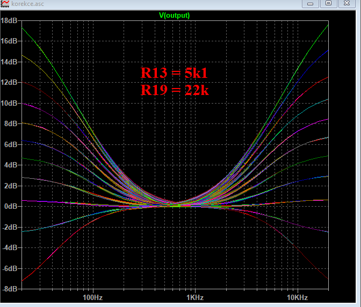Image resolution: width=361 pixels, height=307 pixels.
Task: Click the 10dB axis label
Action: (9, 103)
